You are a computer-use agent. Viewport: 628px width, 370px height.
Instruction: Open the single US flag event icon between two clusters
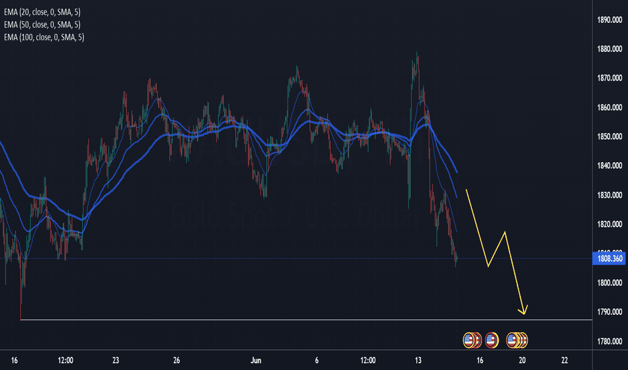[492, 340]
